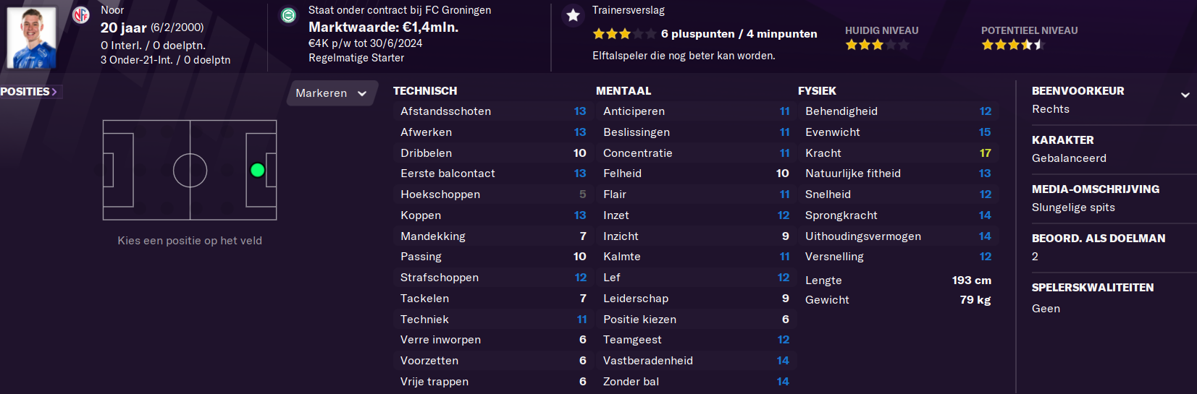Select the Afstandsschoten attribute row
This screenshot has width=1197, height=394.
(x=493, y=111)
